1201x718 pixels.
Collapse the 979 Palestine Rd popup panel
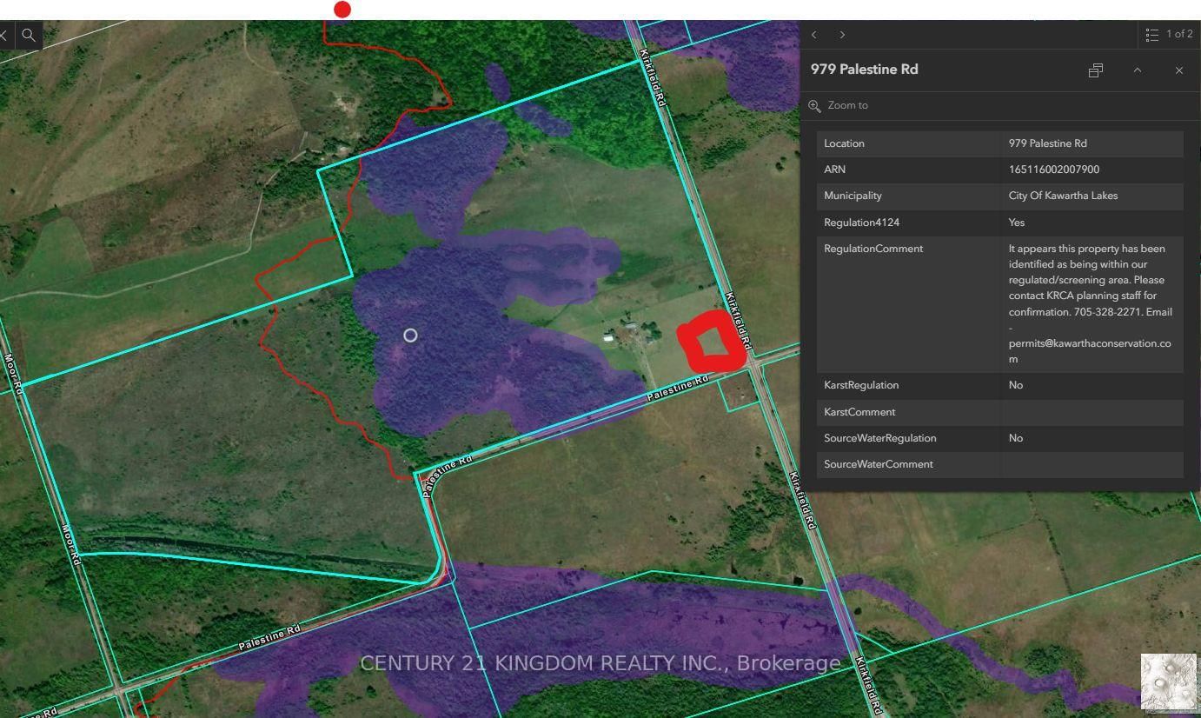coord(1137,70)
